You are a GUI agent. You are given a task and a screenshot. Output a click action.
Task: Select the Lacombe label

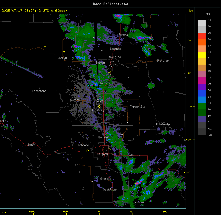[115, 49]
